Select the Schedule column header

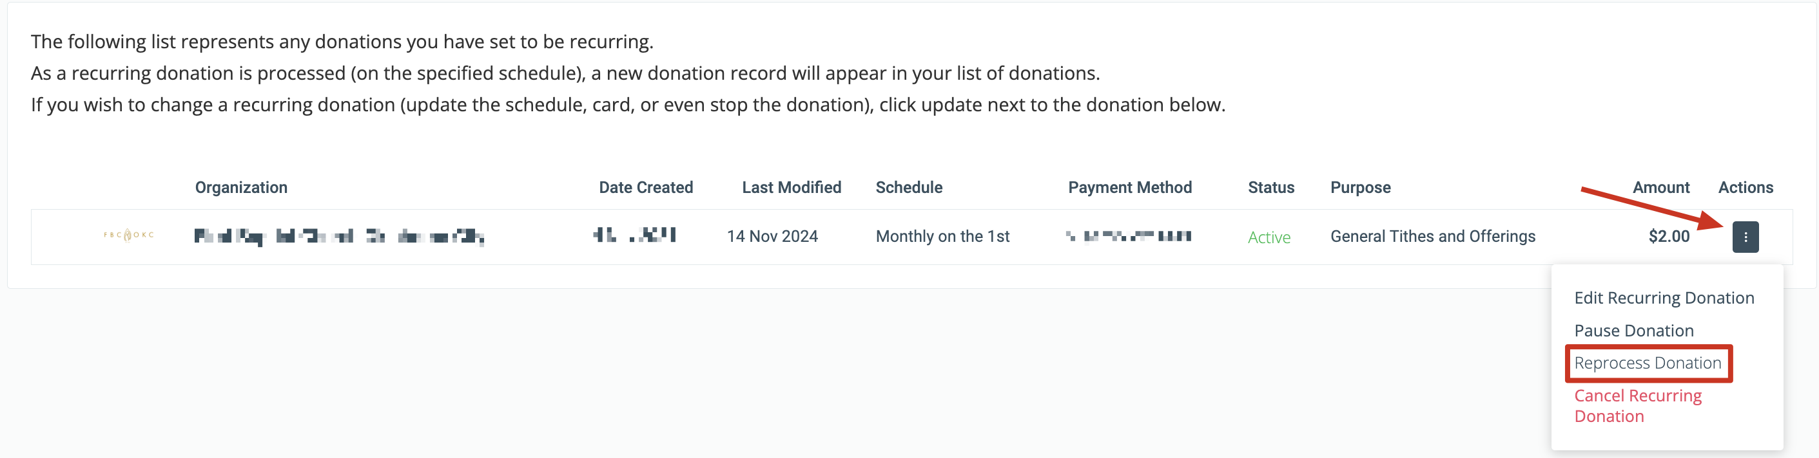(x=909, y=187)
